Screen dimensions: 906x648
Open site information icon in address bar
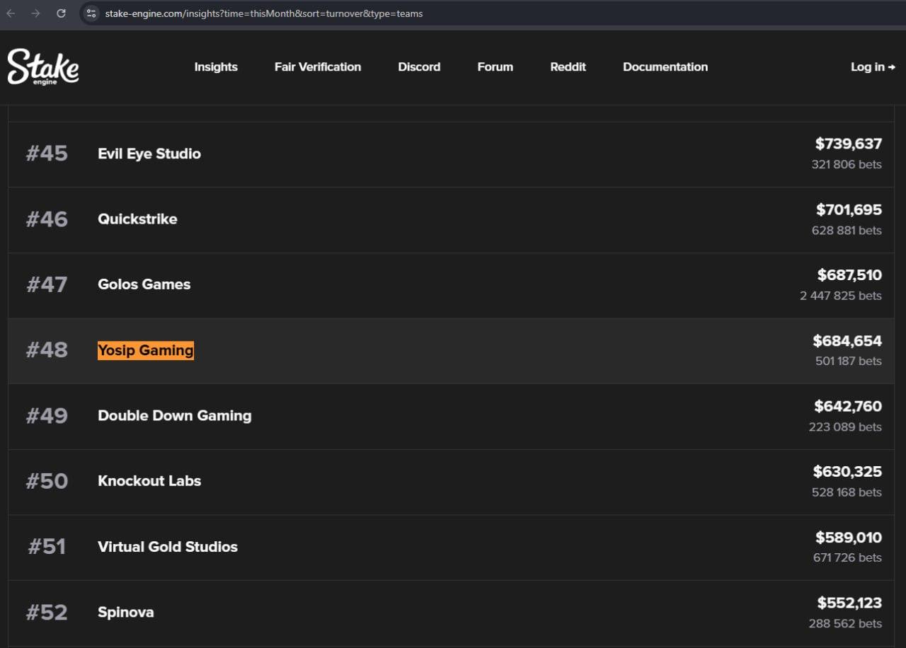click(91, 13)
